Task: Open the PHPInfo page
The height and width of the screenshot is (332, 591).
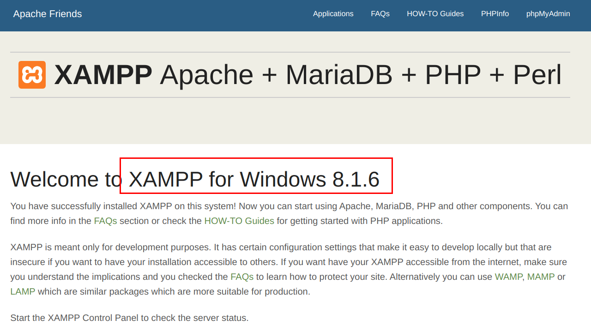Action: (x=495, y=14)
